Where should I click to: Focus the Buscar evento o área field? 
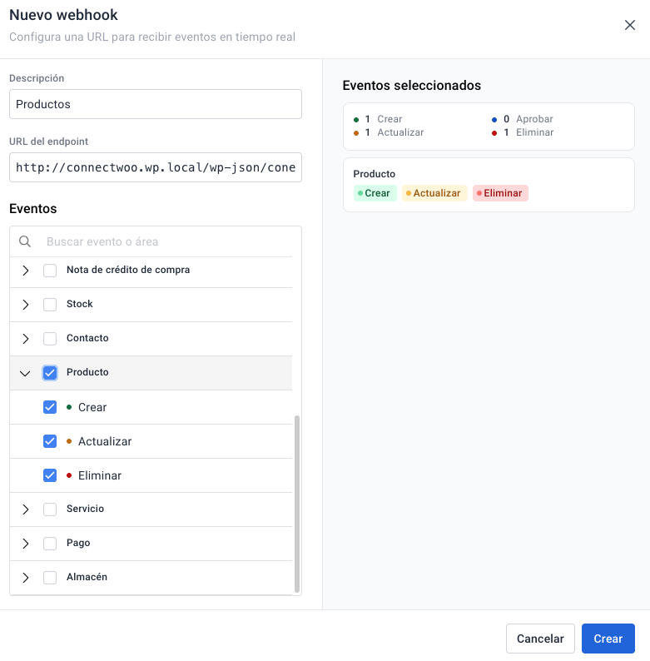tap(169, 241)
